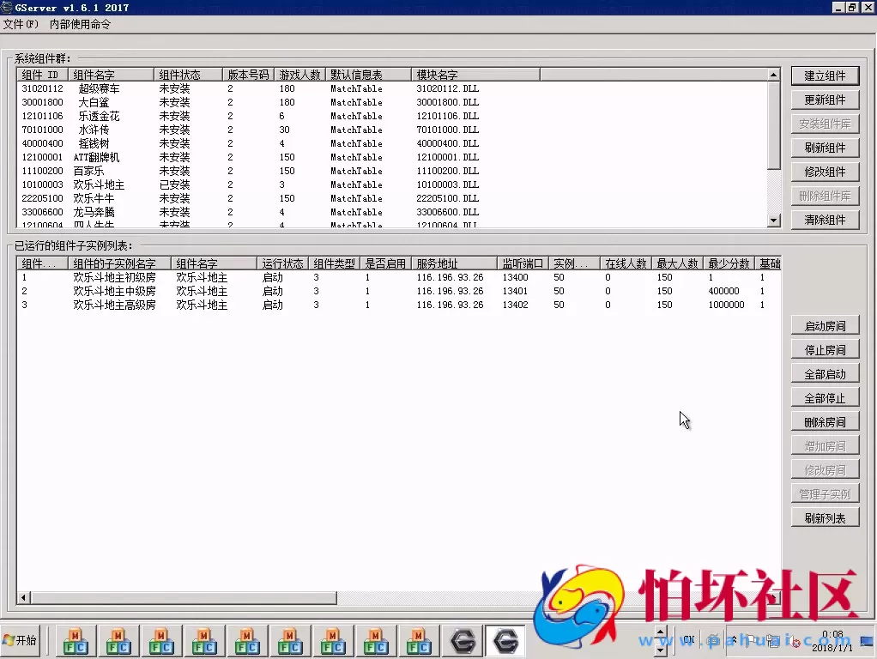Open the 内部使用命令 menu
This screenshot has height=659, width=877.
click(80, 24)
